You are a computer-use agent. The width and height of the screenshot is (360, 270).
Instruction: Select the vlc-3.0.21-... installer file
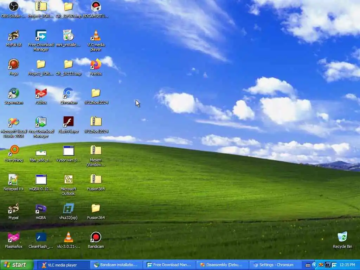pyautogui.click(x=69, y=240)
